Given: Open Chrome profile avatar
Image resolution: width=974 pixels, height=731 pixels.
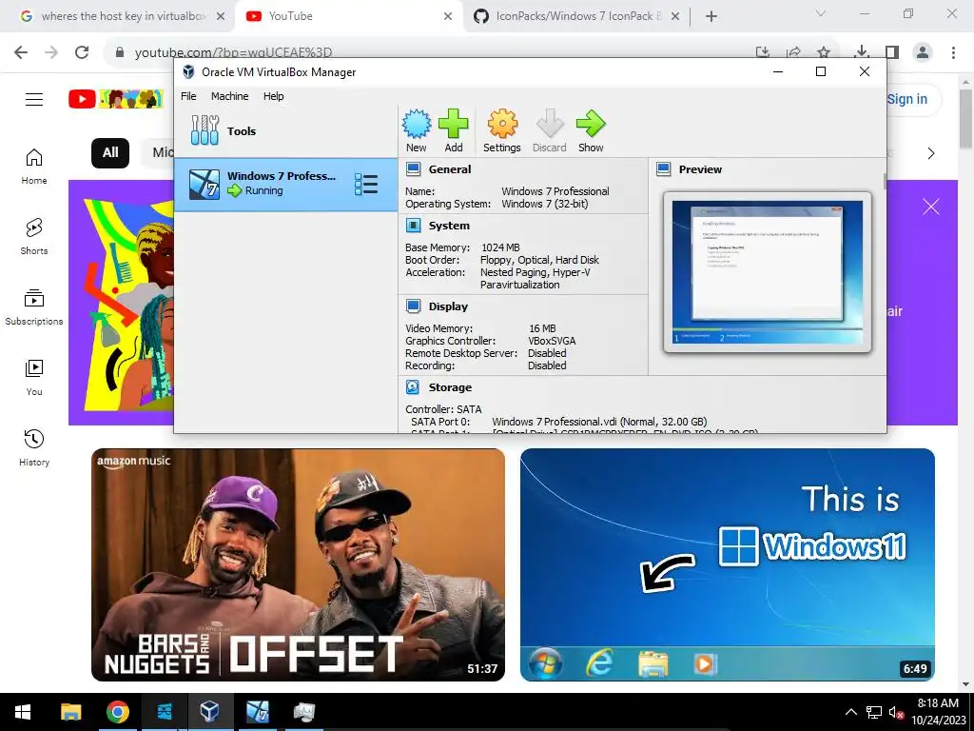Looking at the screenshot, I should pos(923,52).
